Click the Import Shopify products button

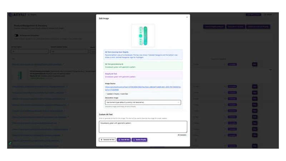(x=214, y=26)
